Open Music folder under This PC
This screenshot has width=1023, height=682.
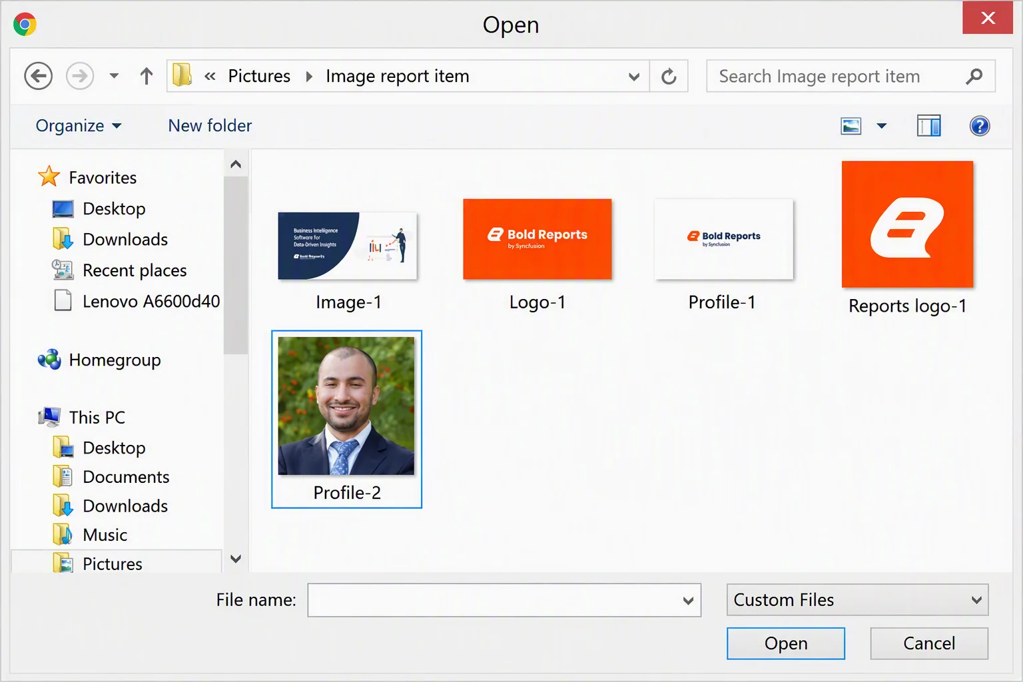[x=90, y=535]
